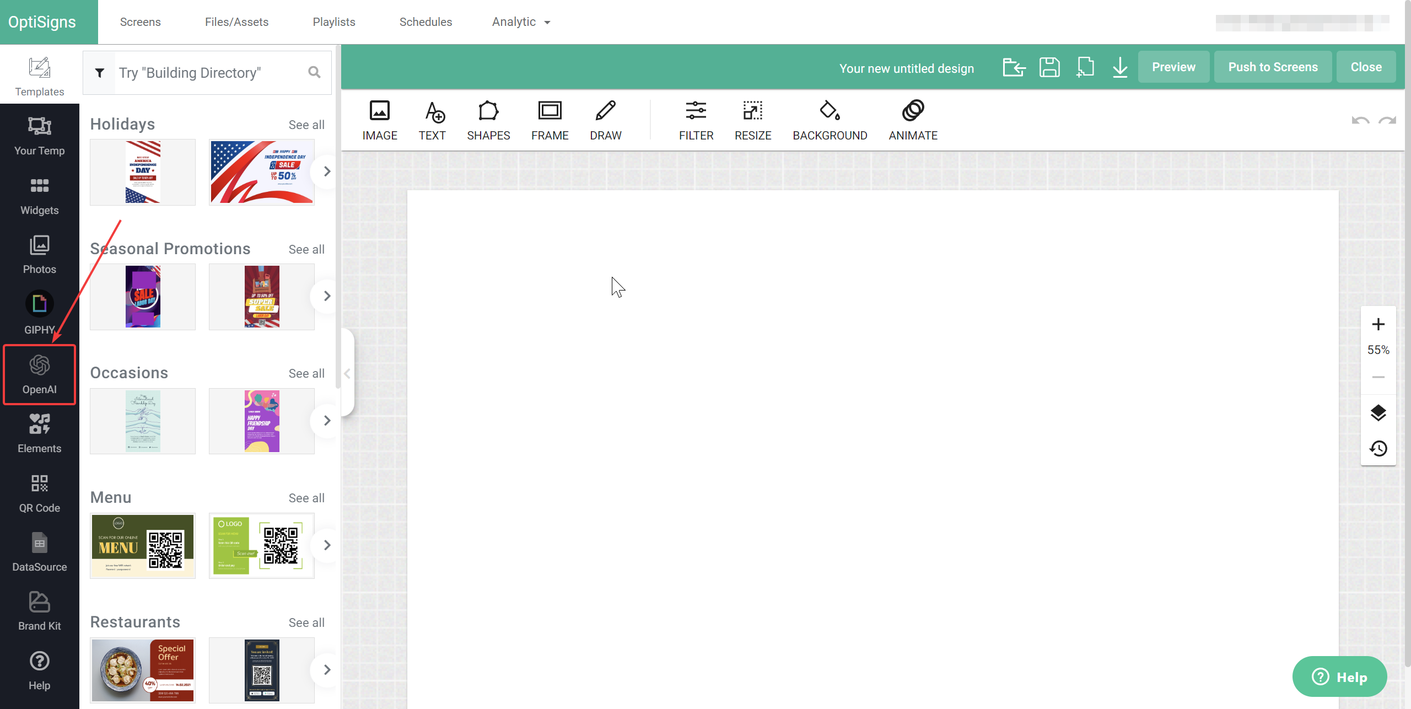Open the Templates sidebar panel
The height and width of the screenshot is (709, 1411).
tap(39, 76)
